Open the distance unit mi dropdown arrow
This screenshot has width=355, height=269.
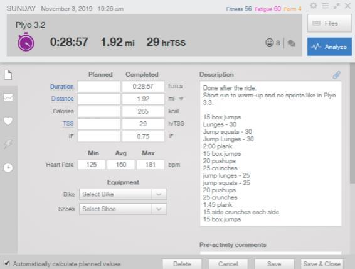[x=181, y=99]
